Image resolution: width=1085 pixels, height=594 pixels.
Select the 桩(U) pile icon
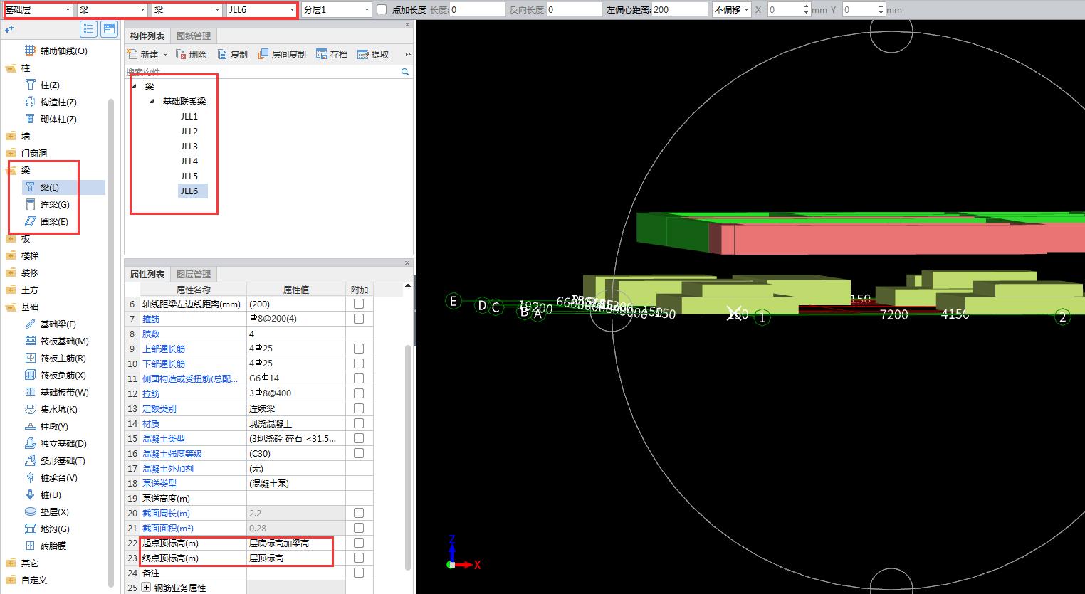(30, 494)
